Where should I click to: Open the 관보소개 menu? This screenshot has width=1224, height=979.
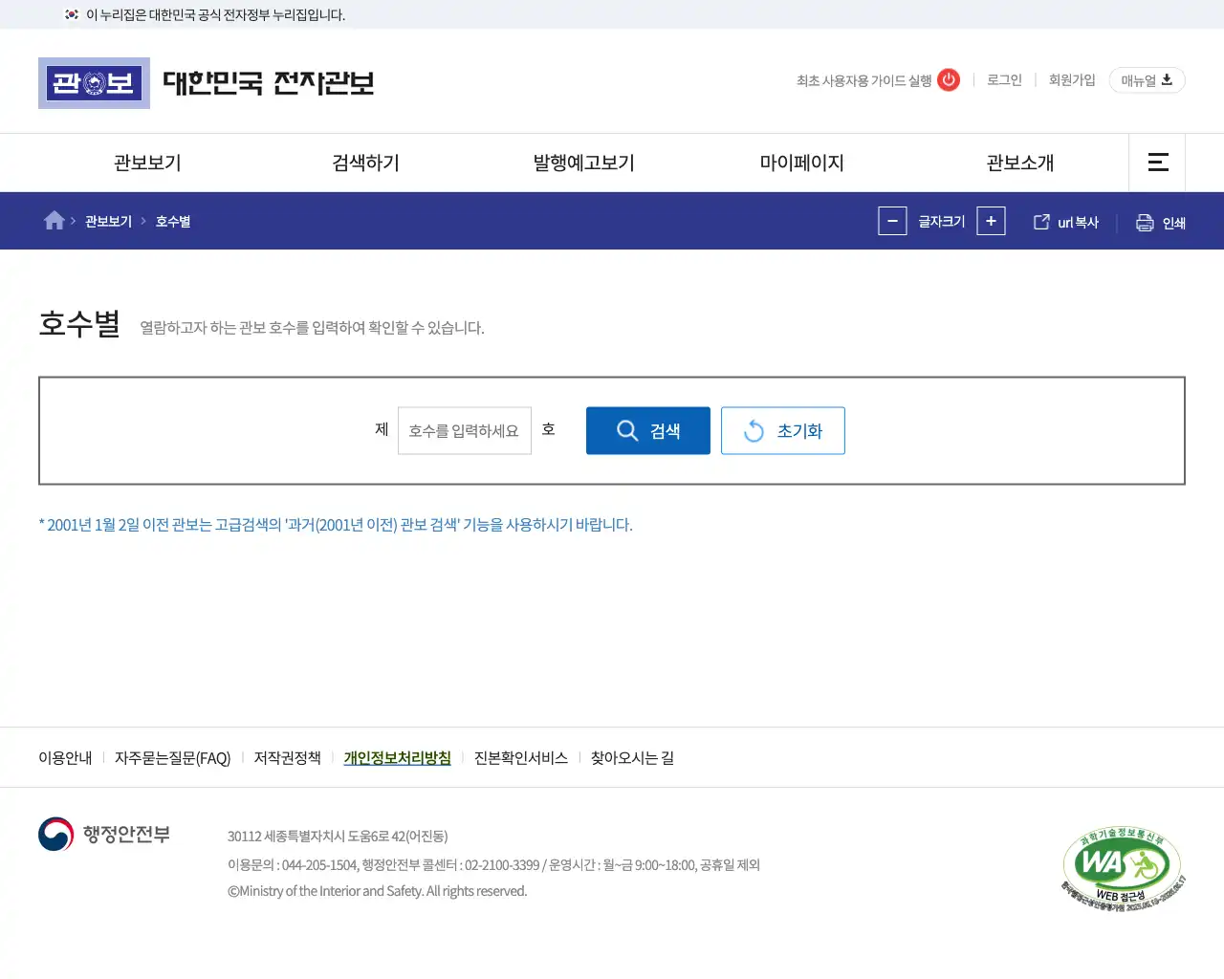click(x=1021, y=163)
